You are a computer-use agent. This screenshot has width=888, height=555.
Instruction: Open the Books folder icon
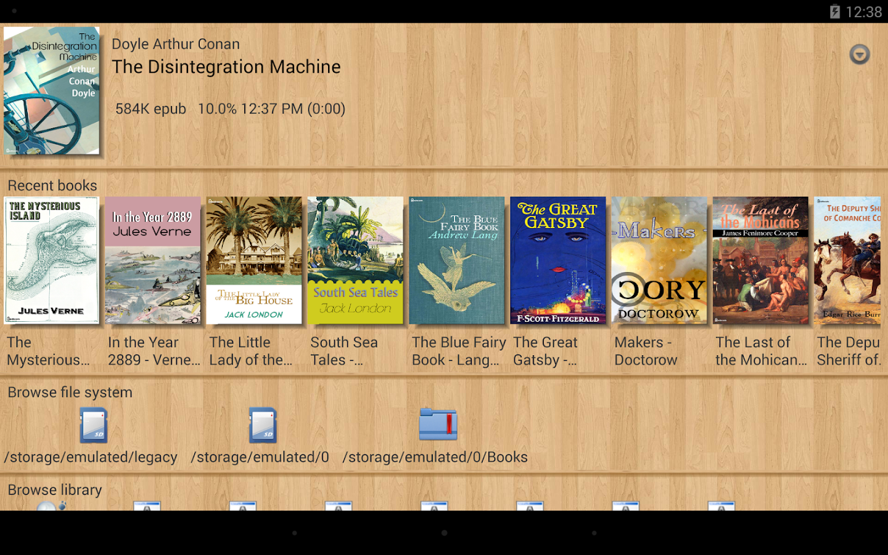pyautogui.click(x=438, y=424)
